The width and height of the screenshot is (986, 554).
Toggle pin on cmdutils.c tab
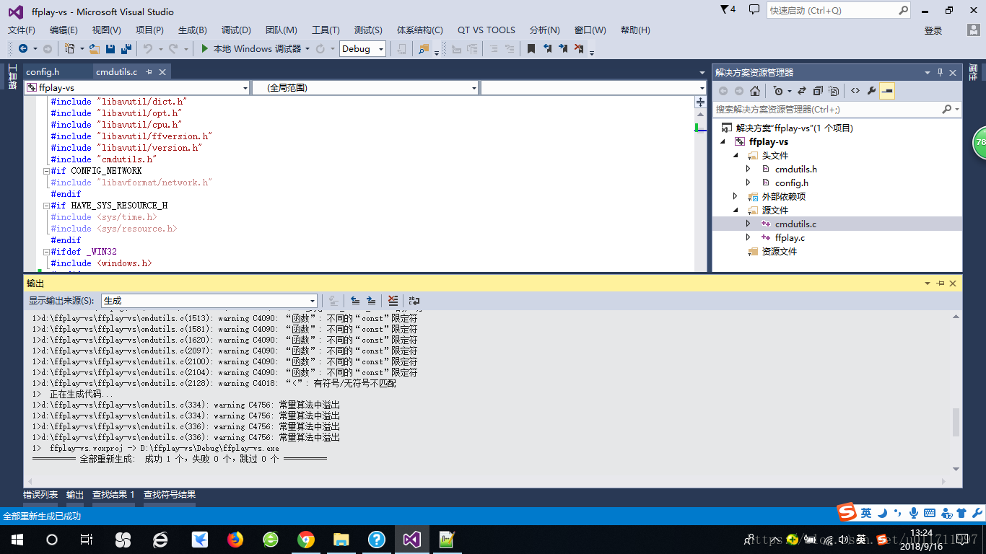[149, 72]
